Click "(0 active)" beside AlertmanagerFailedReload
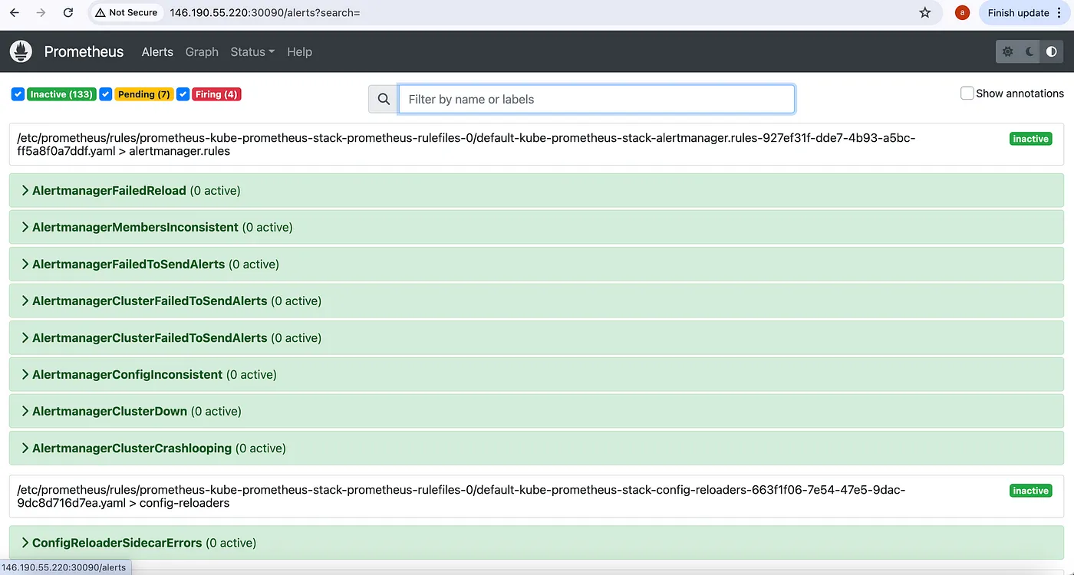The height and width of the screenshot is (575, 1074). (216, 190)
